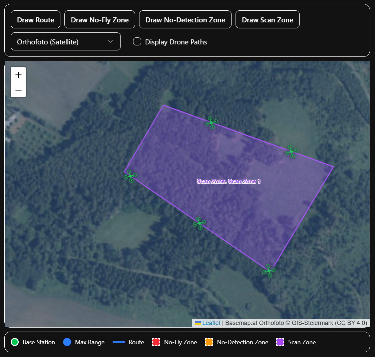Click the Base Station legend icon
The image size is (375, 357).
[x=14, y=342]
